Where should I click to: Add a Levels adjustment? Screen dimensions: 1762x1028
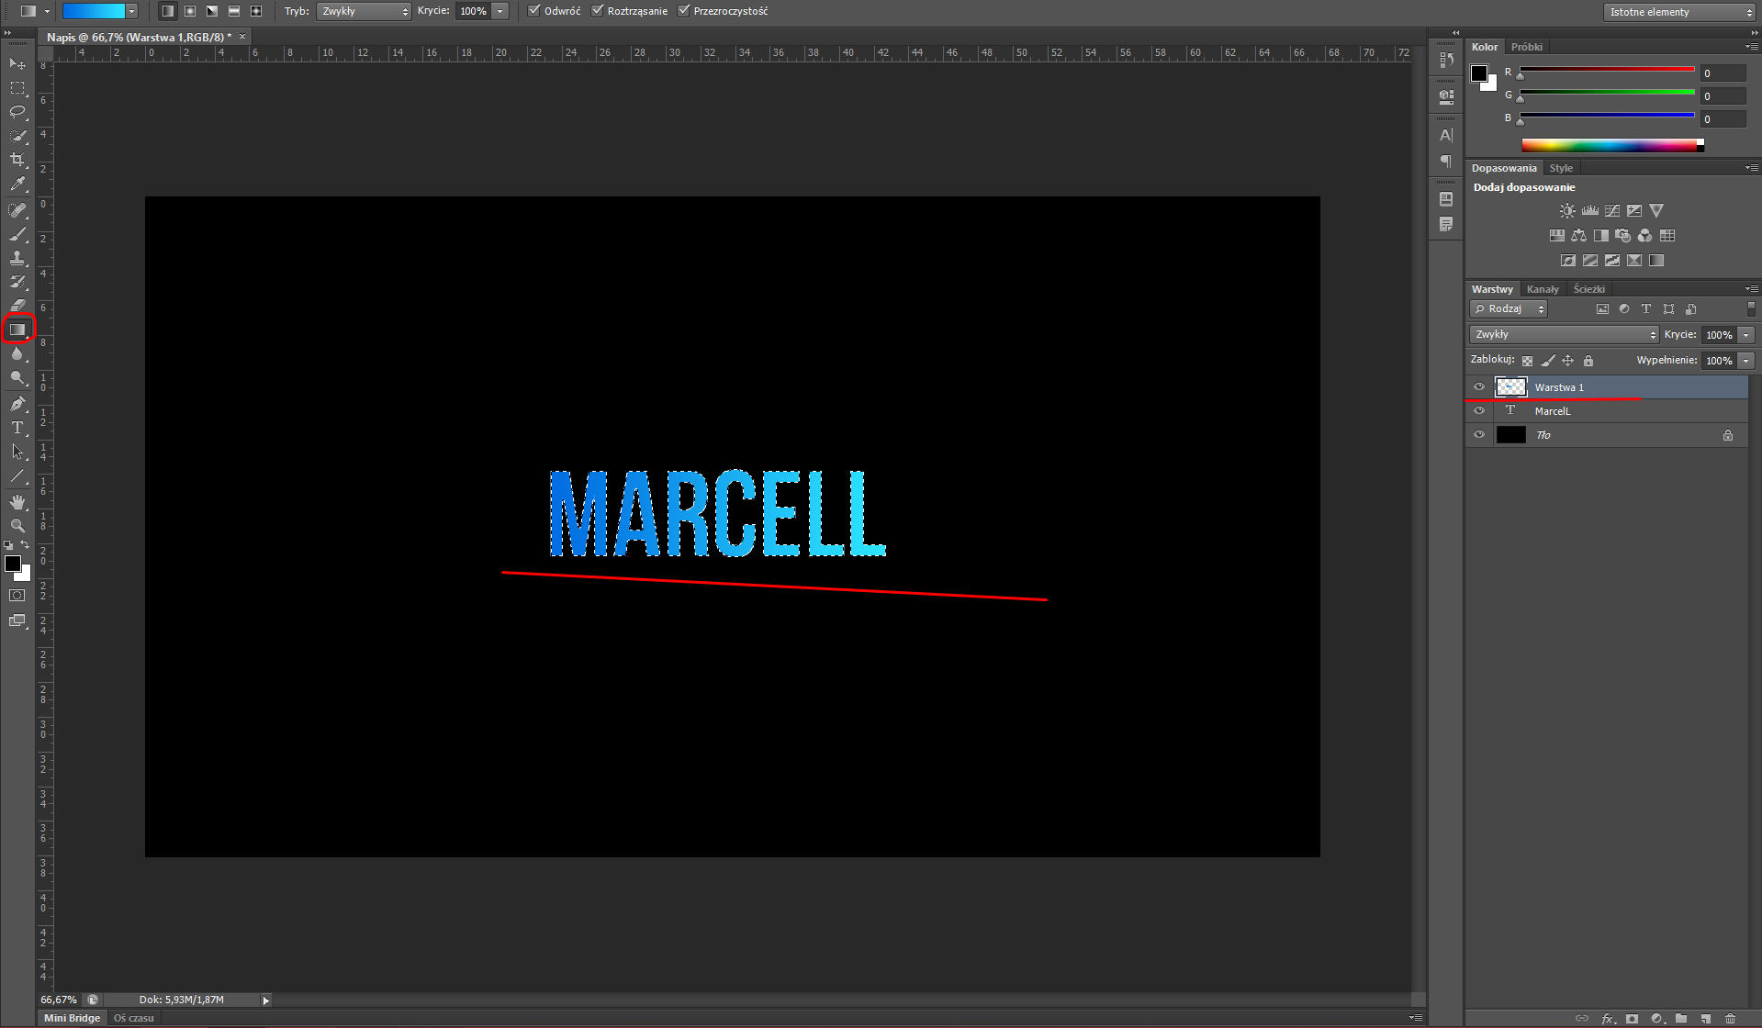click(x=1589, y=211)
